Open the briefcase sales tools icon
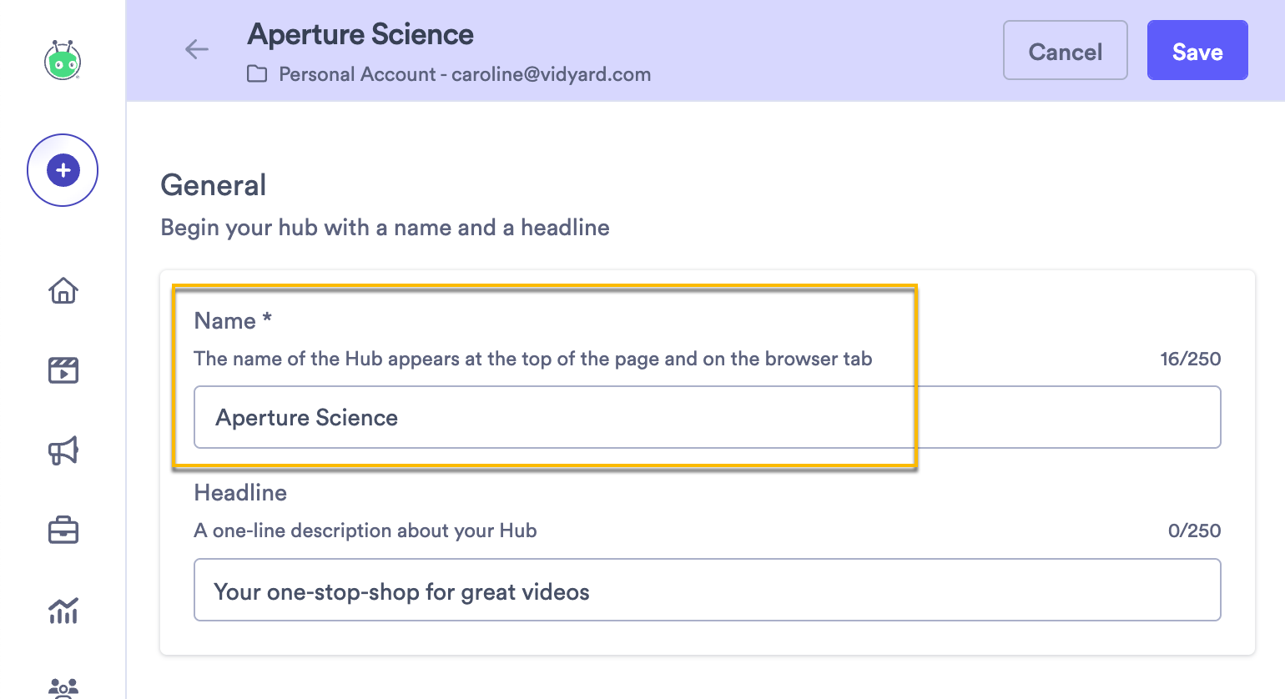Image resolution: width=1285 pixels, height=699 pixels. 63,530
